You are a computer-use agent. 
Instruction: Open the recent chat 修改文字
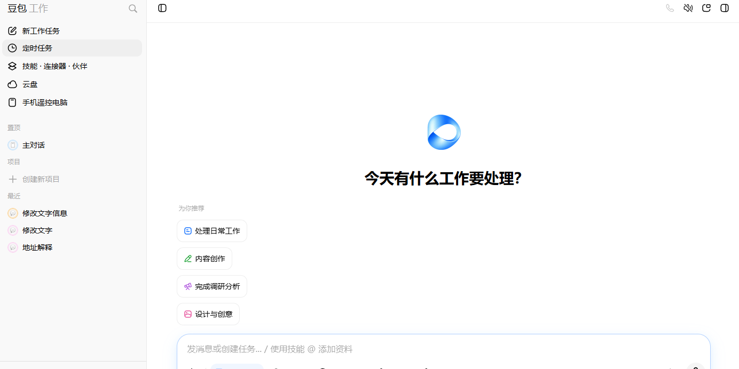tap(72, 230)
